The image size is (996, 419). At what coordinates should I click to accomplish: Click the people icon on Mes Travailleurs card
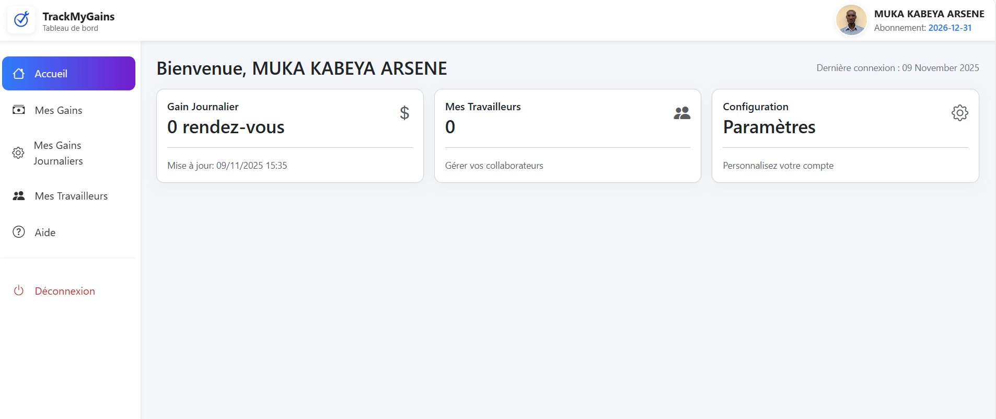point(682,113)
